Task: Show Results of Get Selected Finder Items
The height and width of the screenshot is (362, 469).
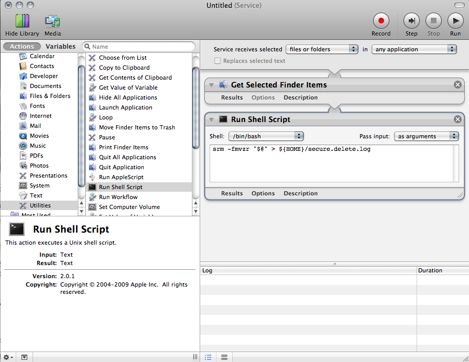Action: 232,98
